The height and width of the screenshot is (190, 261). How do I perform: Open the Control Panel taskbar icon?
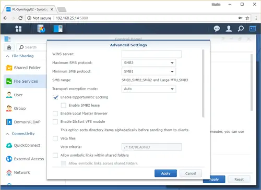tap(58, 29)
